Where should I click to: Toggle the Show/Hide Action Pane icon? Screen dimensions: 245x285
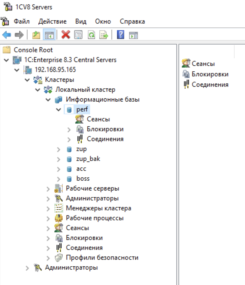point(133,35)
